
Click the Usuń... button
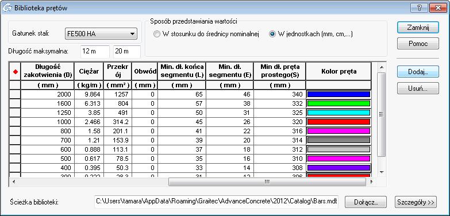pos(418,88)
